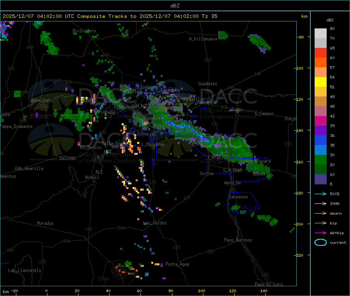This screenshot has width=350, height=296.
Task: Click the 'eb+bip' legend label
Action: click(x=337, y=233)
